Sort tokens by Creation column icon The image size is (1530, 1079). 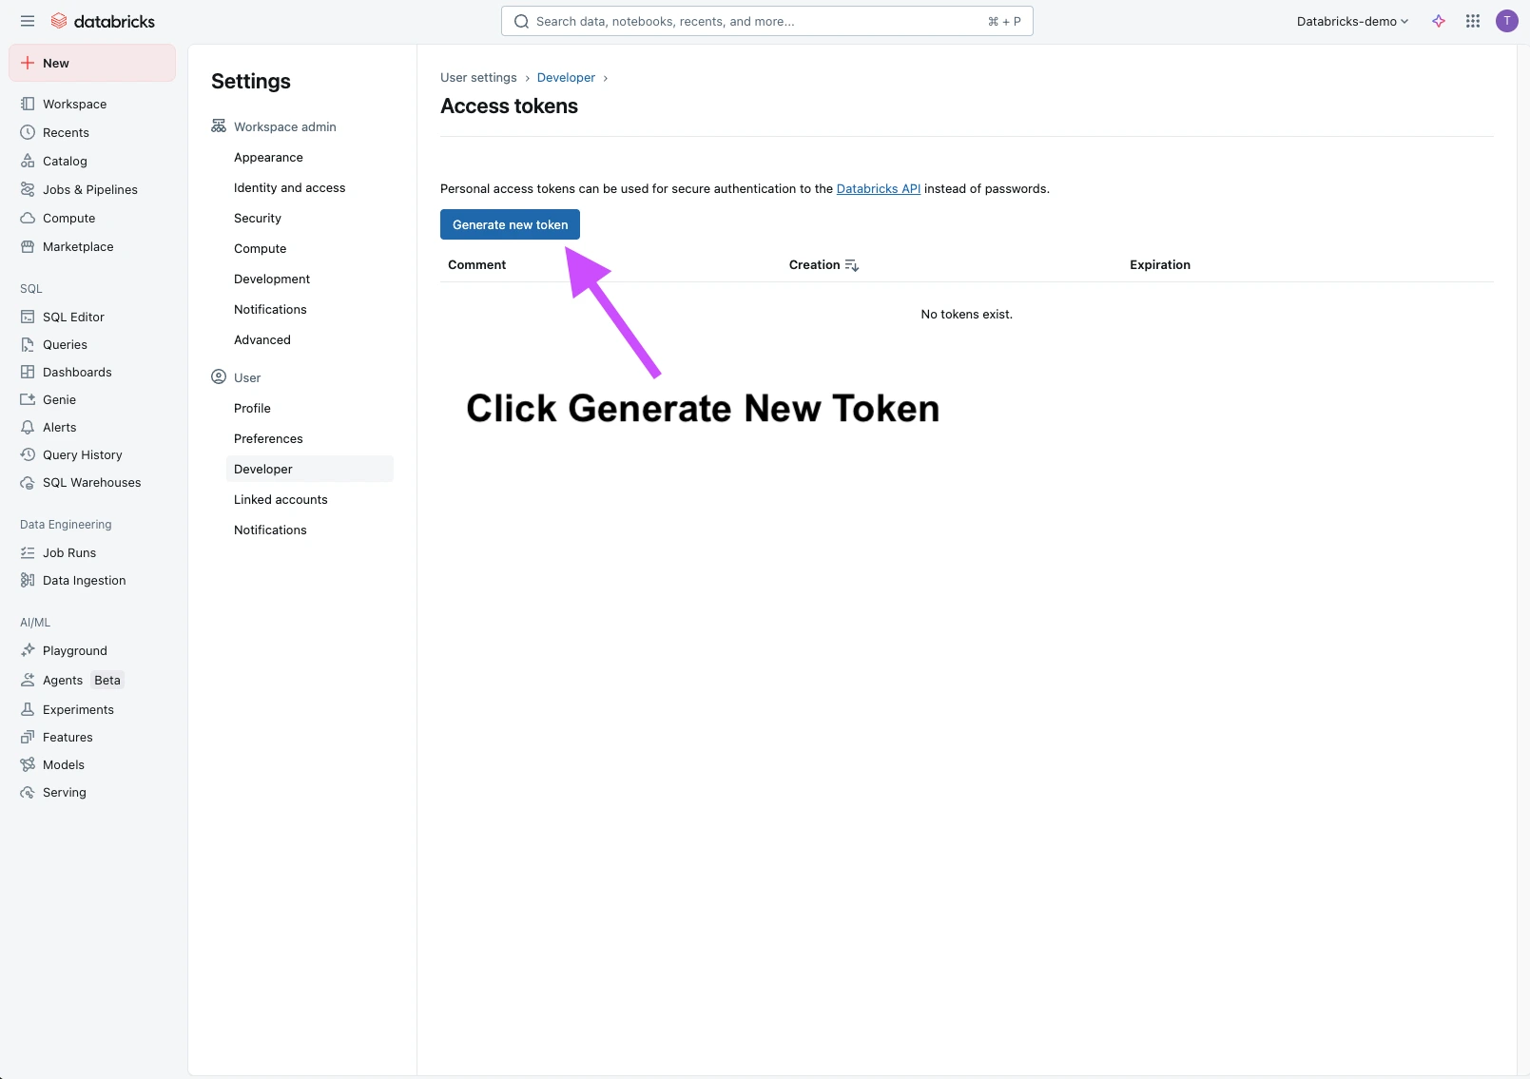(852, 265)
